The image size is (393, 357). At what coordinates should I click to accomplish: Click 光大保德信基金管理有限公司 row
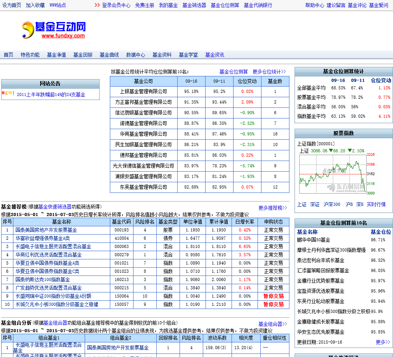click(200, 166)
